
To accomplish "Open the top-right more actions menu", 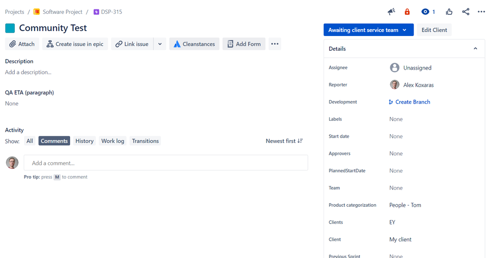I will click(x=481, y=12).
